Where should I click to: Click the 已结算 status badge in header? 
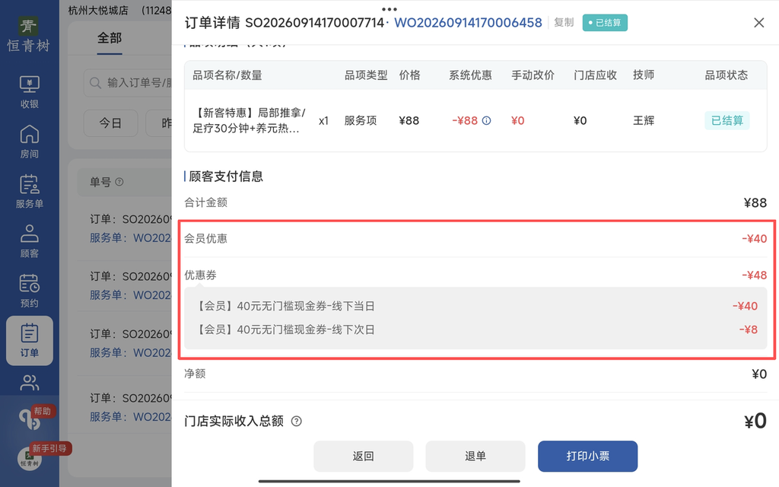605,23
